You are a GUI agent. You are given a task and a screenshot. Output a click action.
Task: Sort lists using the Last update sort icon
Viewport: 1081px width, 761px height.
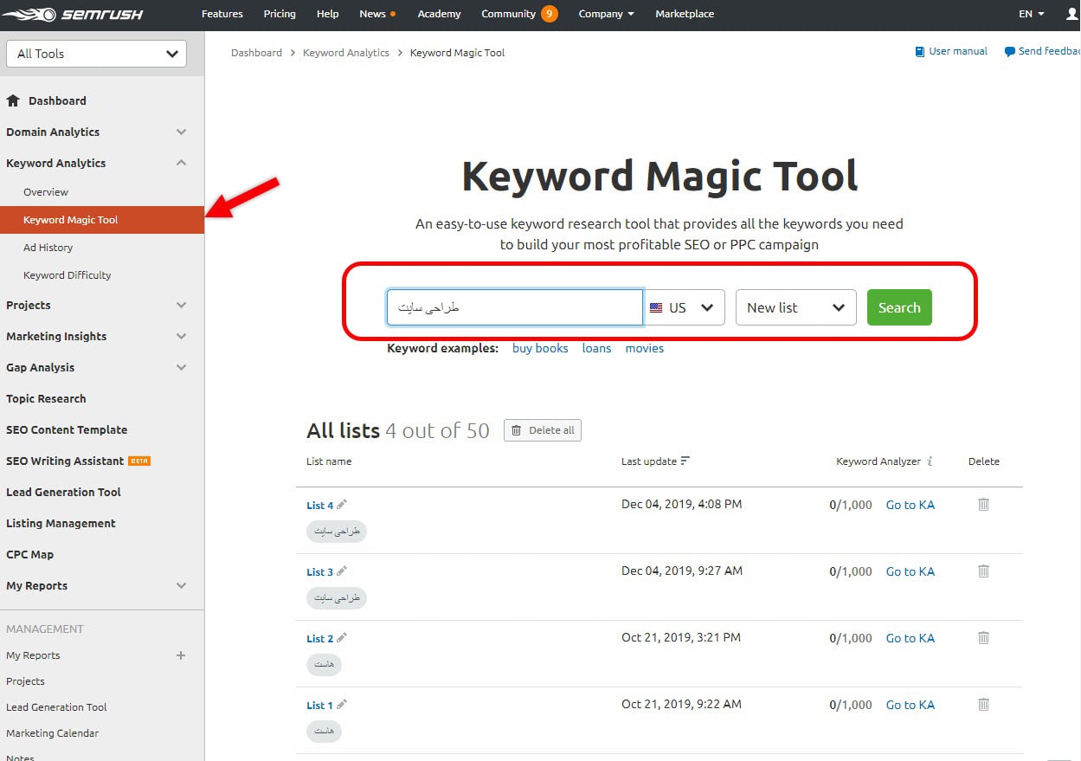coord(688,460)
